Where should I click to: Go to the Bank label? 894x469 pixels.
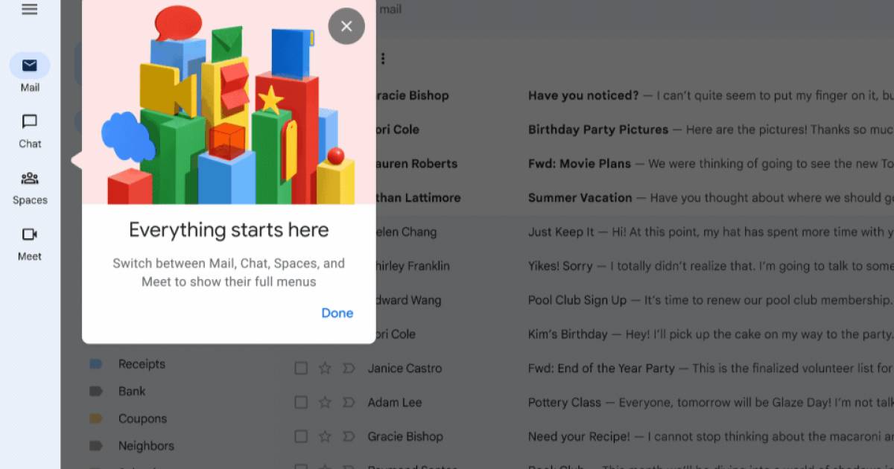click(x=132, y=392)
